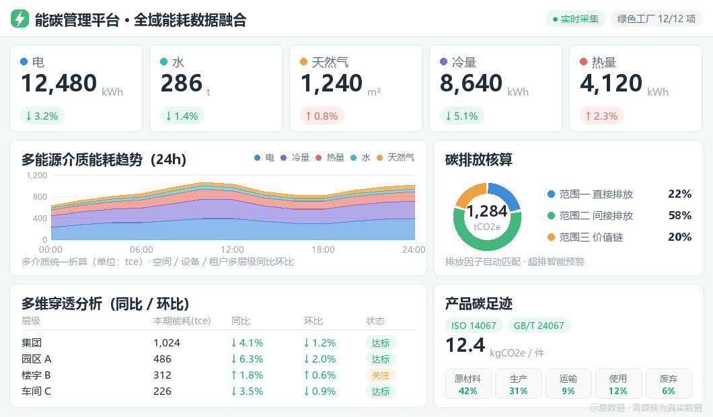The image size is (713, 417).
Task: Click the orange dot beside 天然气 card title
Action: pyautogui.click(x=304, y=61)
